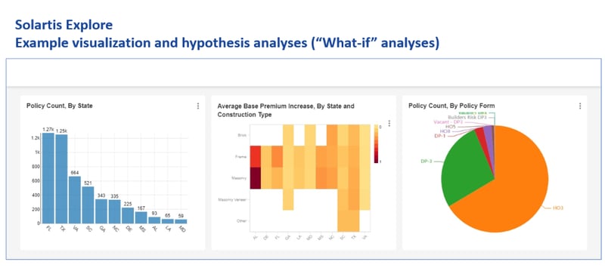Viewport: 605px width, 277px height.
Task: Select the bar showing 225 policies
Action: pyautogui.click(x=128, y=215)
